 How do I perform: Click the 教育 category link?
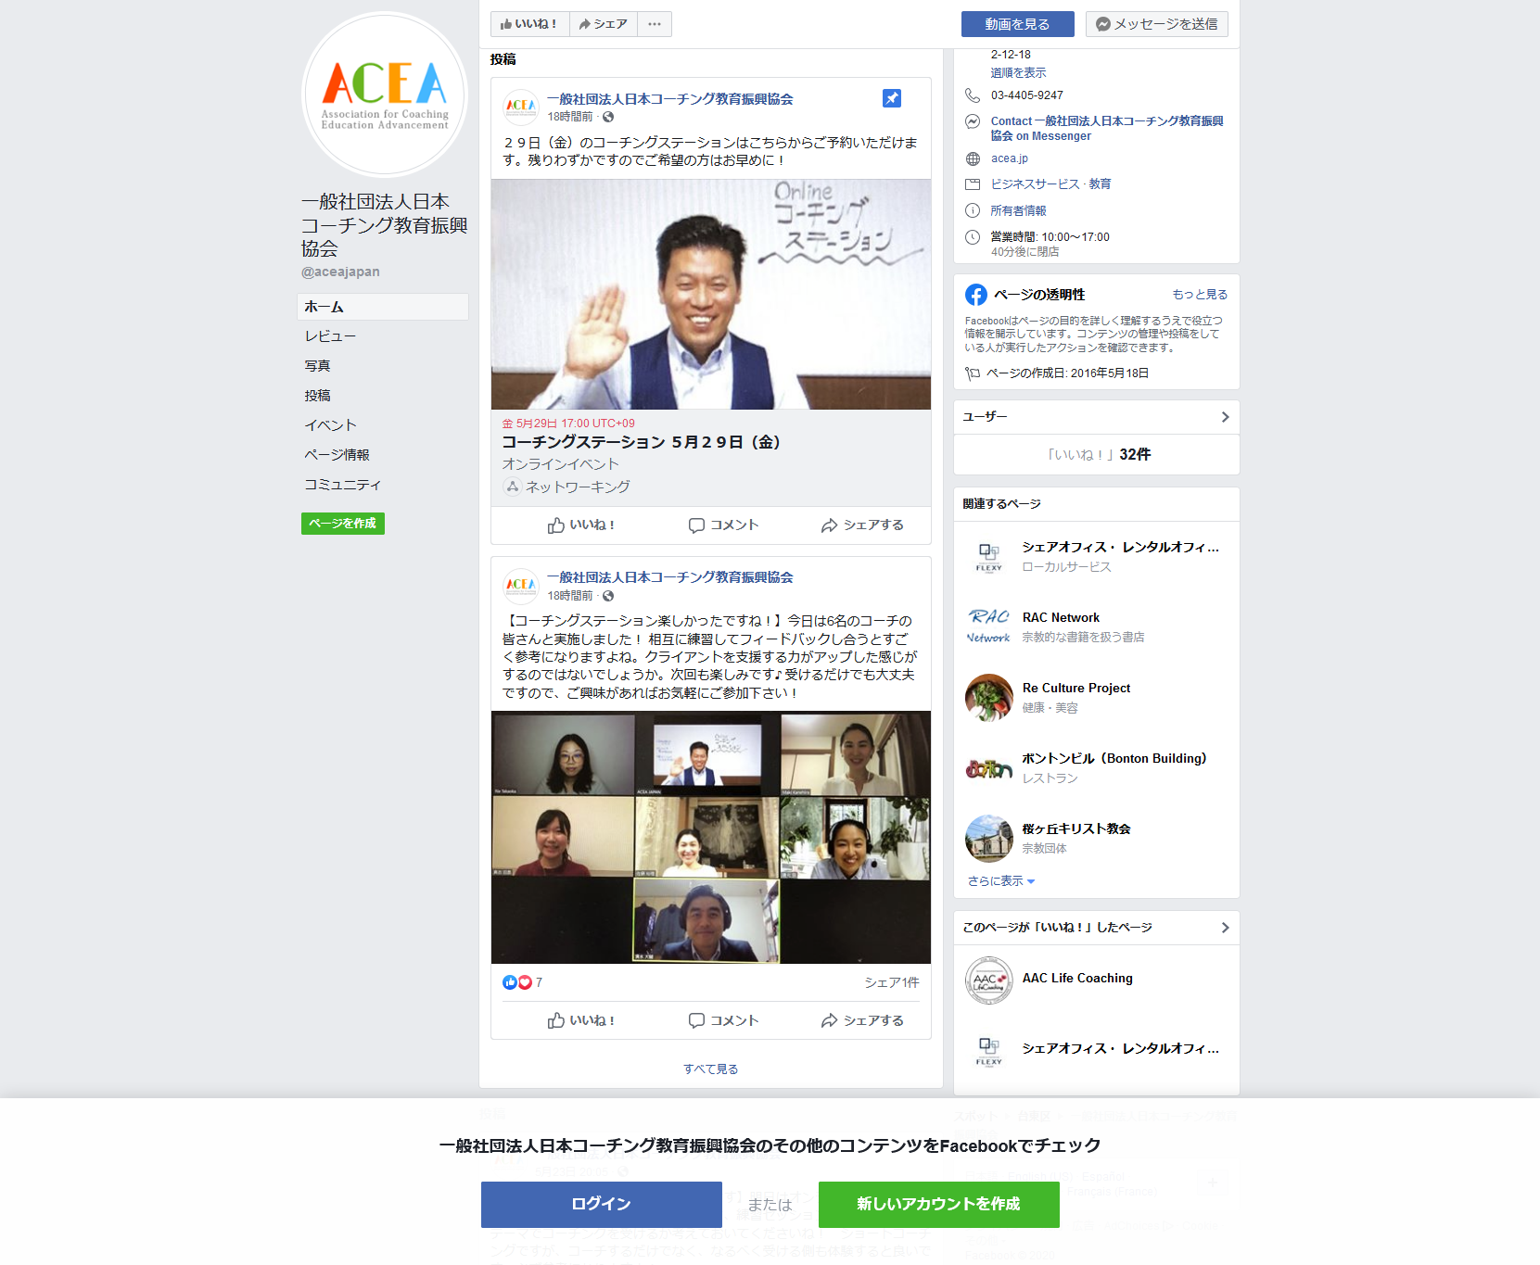pyautogui.click(x=1101, y=184)
